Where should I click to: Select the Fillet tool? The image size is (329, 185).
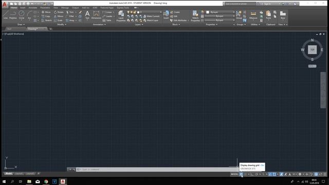70,16
